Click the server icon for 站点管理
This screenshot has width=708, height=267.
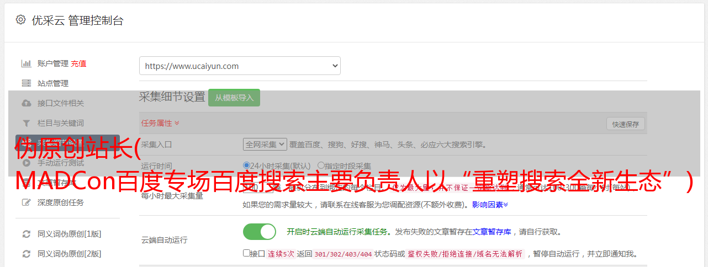pos(26,83)
